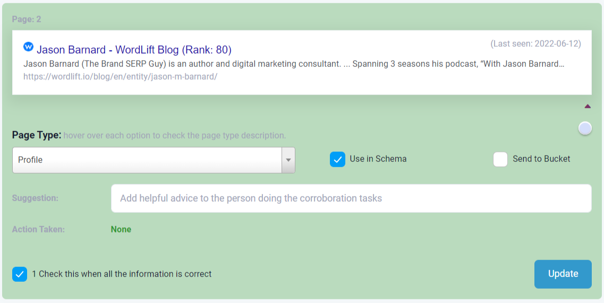Click the round lavender circle button

coord(585,128)
